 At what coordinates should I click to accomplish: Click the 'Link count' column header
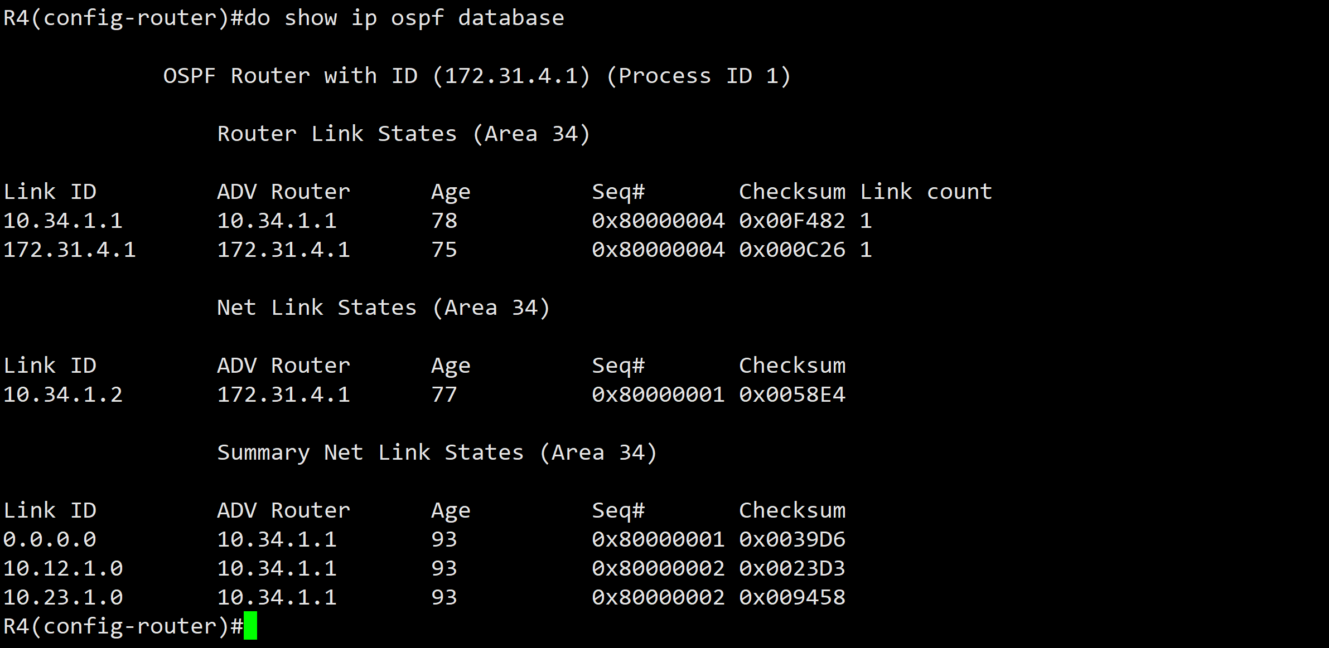(x=926, y=192)
